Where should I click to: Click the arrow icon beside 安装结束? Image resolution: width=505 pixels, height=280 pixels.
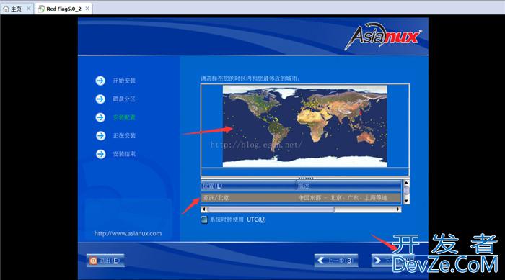coord(100,154)
